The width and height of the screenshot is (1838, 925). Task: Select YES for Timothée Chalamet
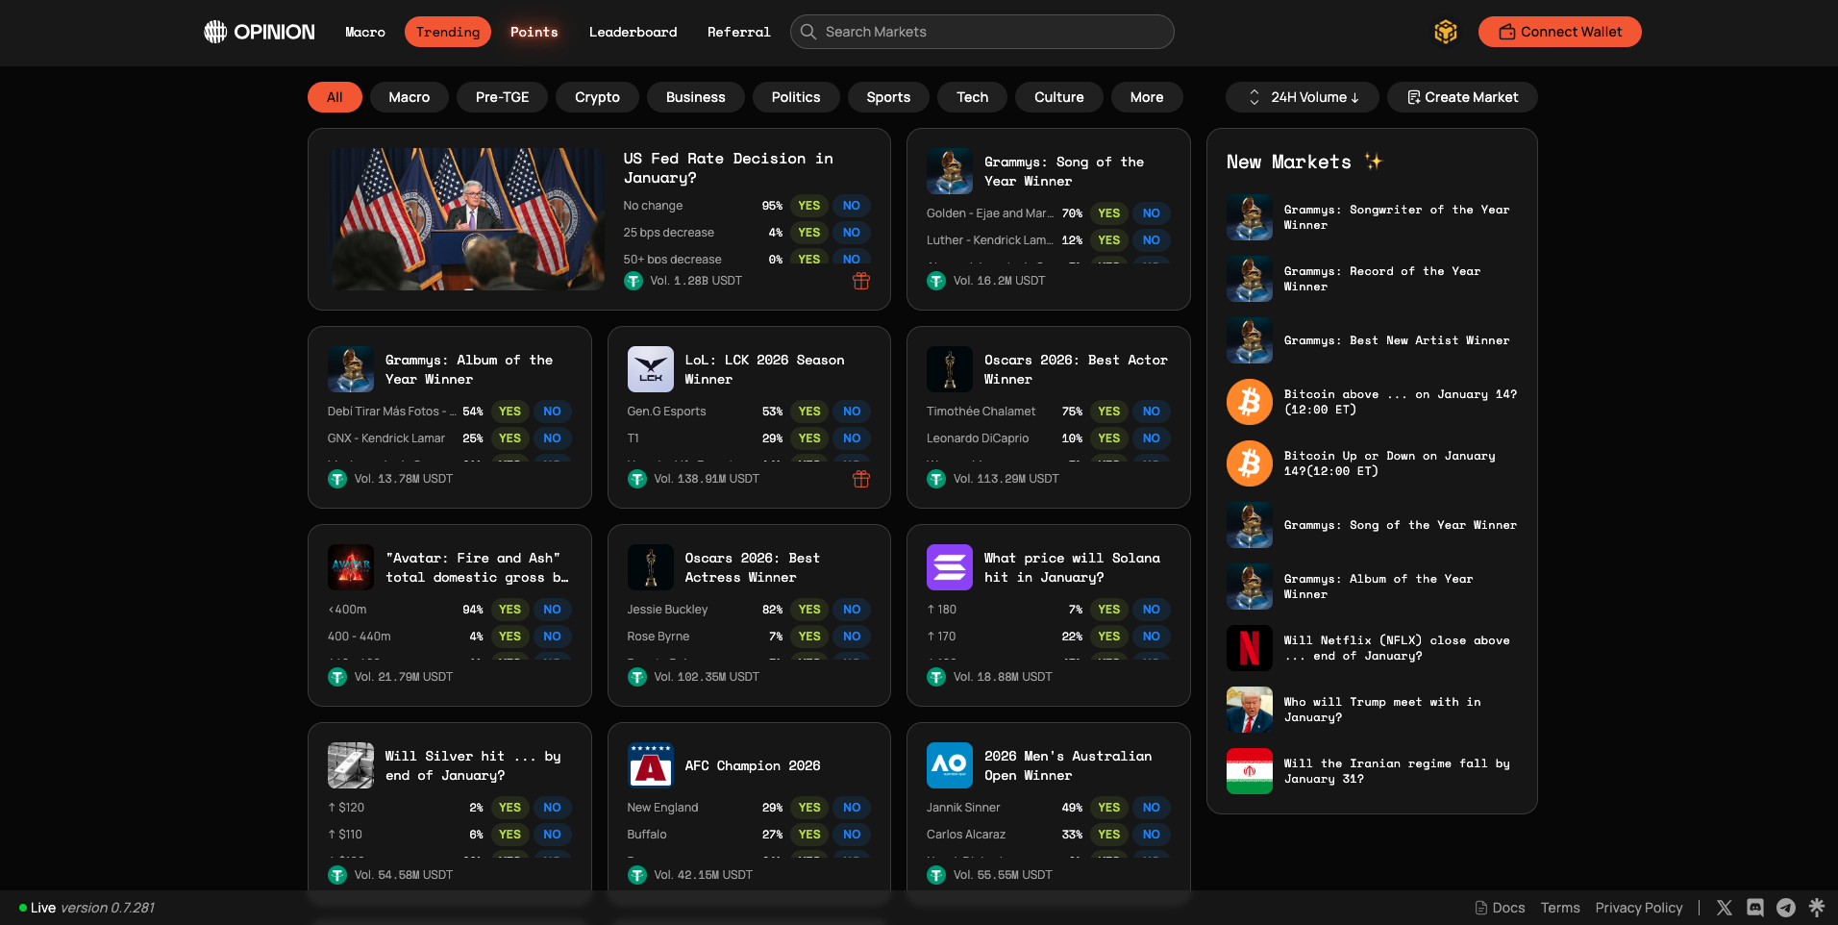pyautogui.click(x=1109, y=412)
